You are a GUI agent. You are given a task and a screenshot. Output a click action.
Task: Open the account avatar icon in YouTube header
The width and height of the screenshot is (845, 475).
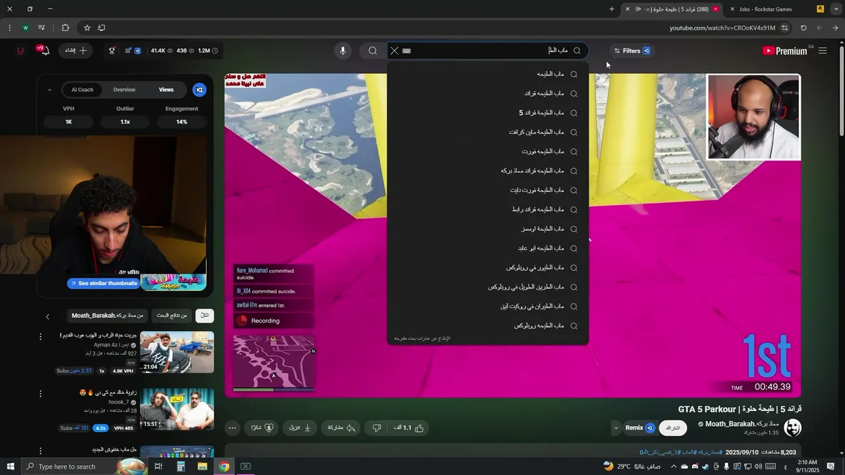20,51
